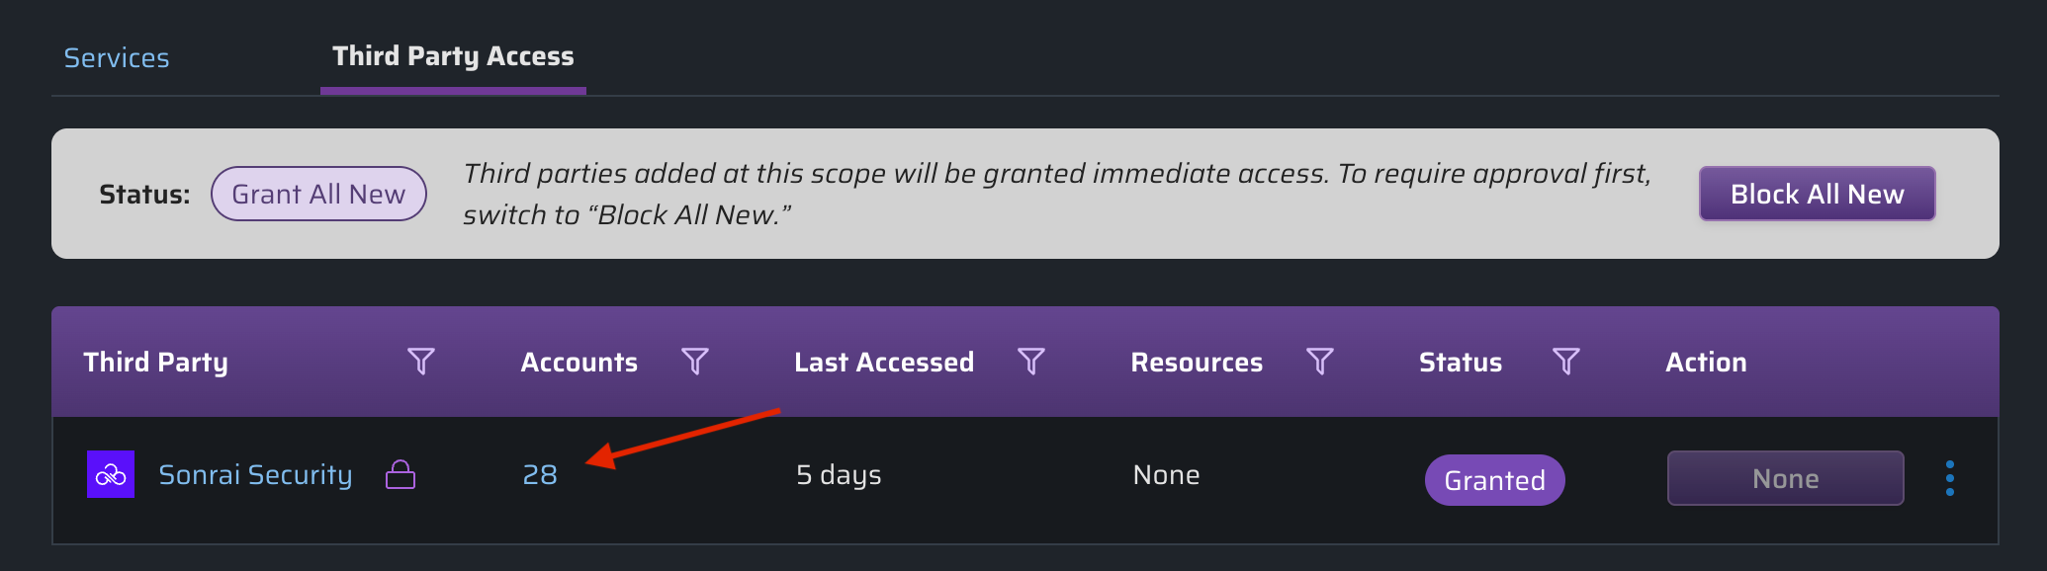2047x571 pixels.
Task: Select the Third Party Access tab
Action: tap(453, 56)
